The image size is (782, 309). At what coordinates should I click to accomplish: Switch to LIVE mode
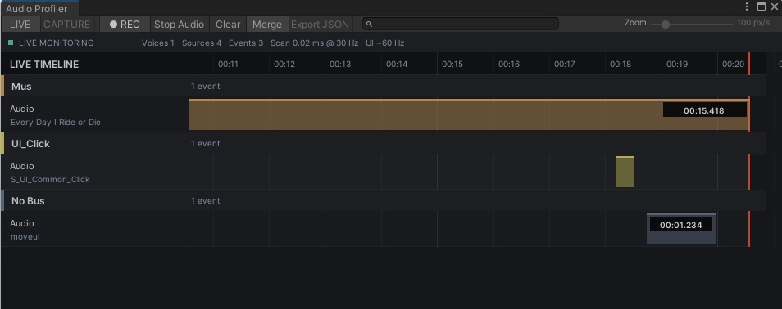20,24
